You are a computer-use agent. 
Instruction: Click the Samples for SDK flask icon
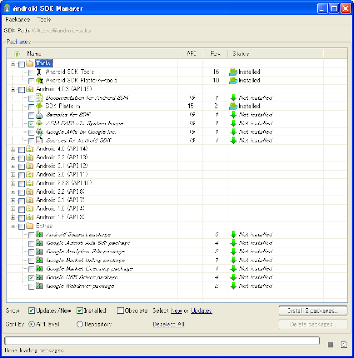(x=39, y=115)
